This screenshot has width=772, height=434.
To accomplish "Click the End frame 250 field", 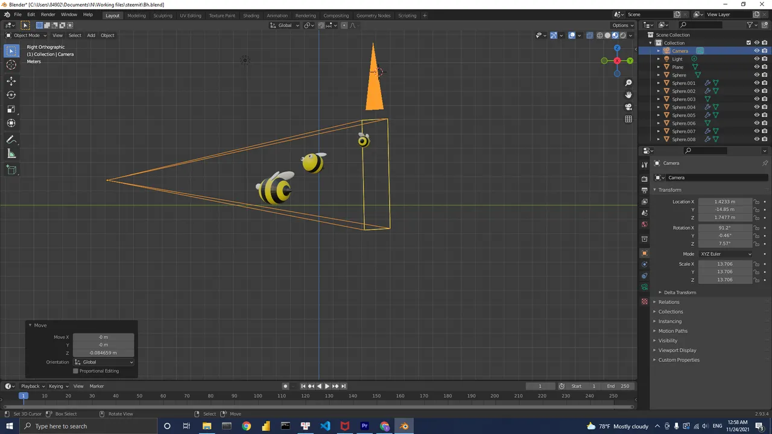I will click(x=618, y=386).
